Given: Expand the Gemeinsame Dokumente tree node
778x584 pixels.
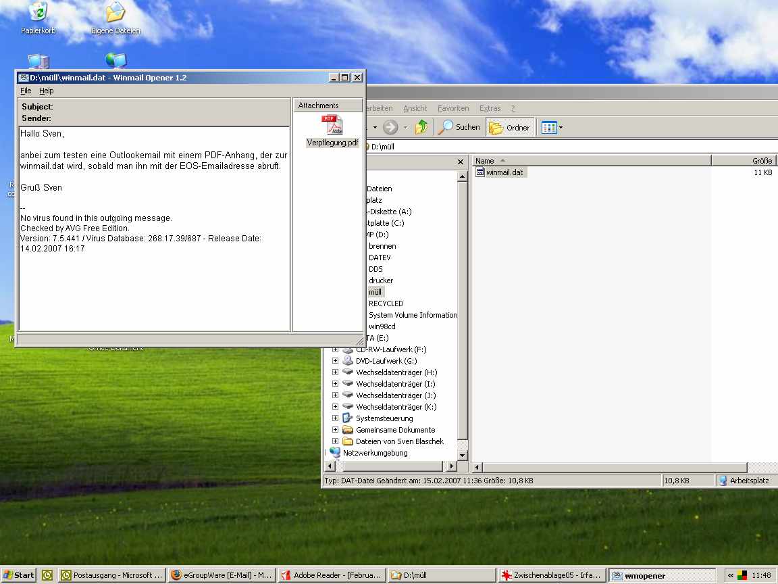Looking at the screenshot, I should coord(335,430).
